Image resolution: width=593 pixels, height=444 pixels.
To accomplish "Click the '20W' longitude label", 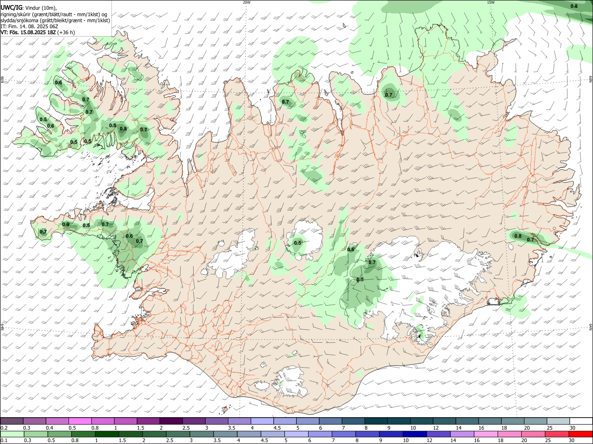I will coord(246,2).
